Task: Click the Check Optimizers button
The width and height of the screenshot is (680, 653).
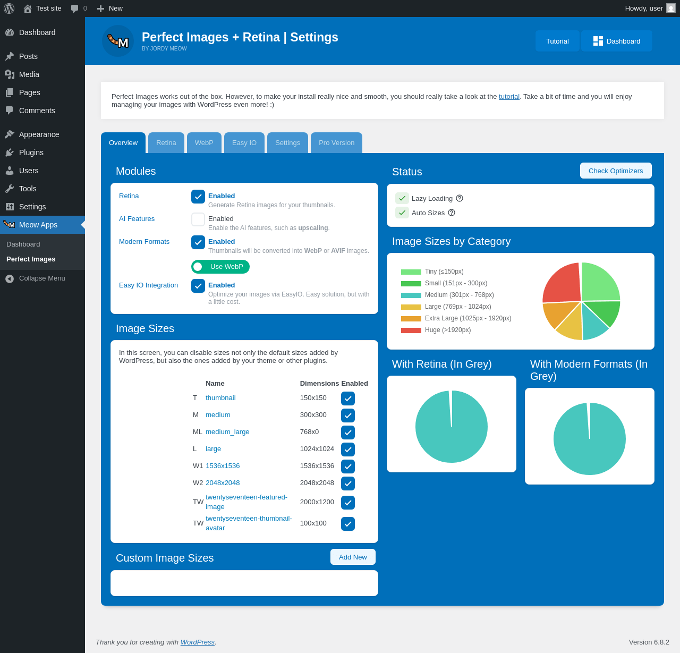Action: [x=616, y=171]
